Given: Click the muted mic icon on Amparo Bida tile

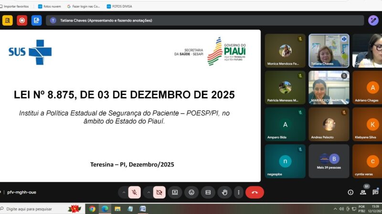Looking at the screenshot, I should (300, 113).
